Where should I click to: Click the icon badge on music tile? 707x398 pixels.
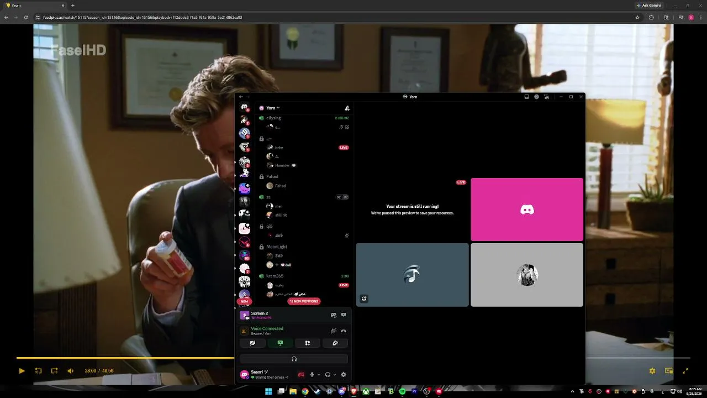pyautogui.click(x=364, y=299)
